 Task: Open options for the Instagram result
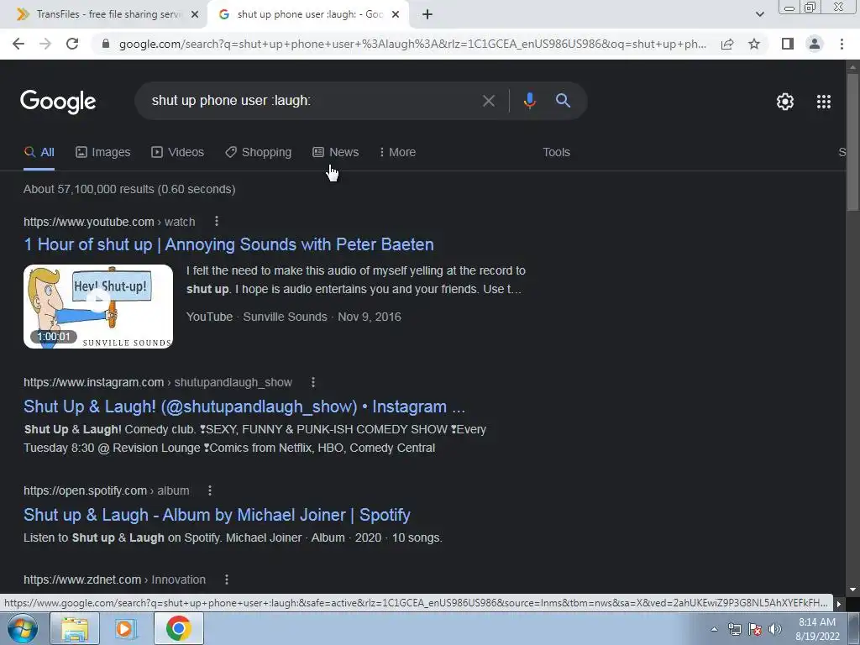point(313,382)
